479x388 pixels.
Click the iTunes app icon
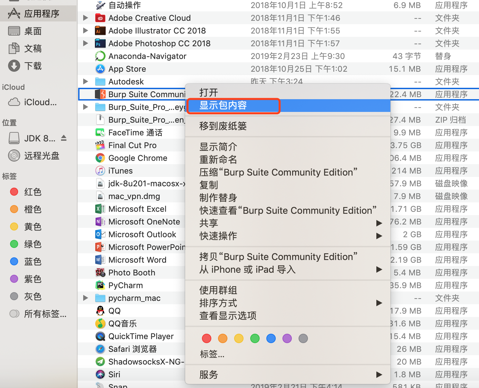pos(100,171)
